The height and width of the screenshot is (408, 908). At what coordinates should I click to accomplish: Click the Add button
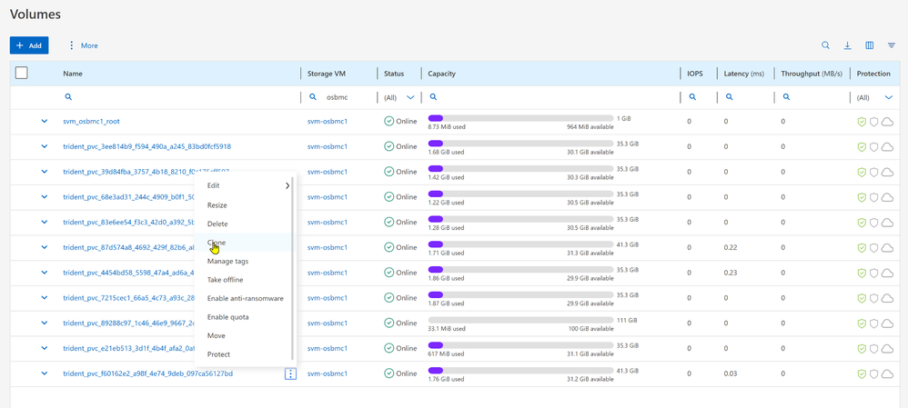pyautogui.click(x=29, y=45)
